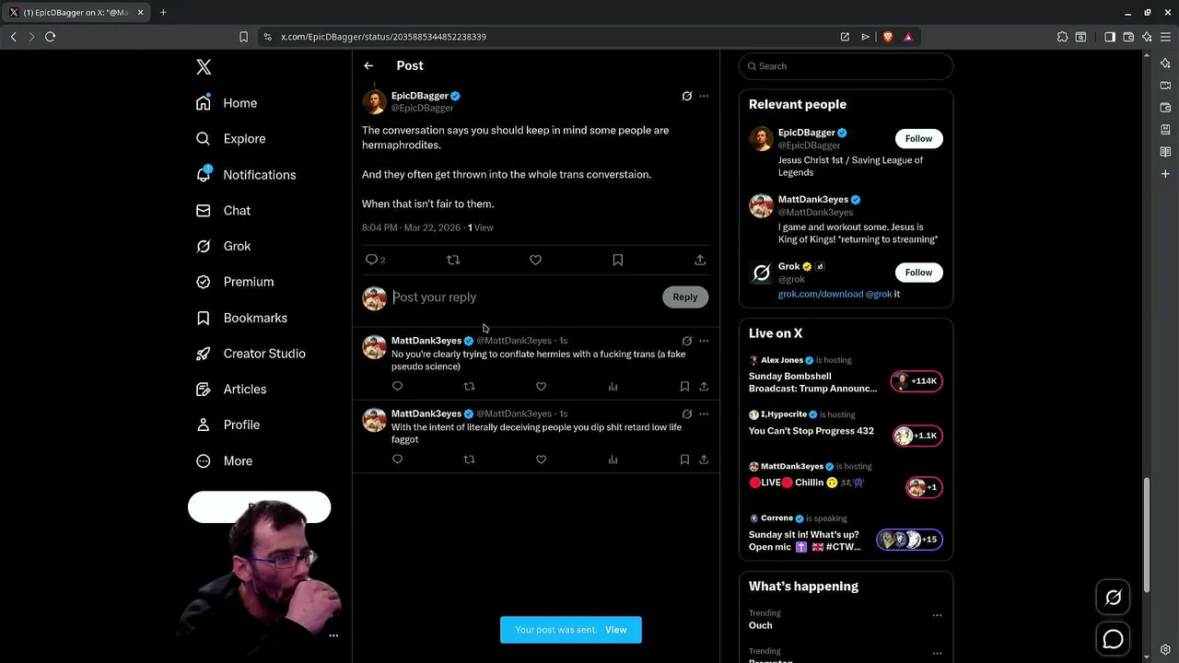
Task: Click the back arrow beside Post
Action: [368, 65]
